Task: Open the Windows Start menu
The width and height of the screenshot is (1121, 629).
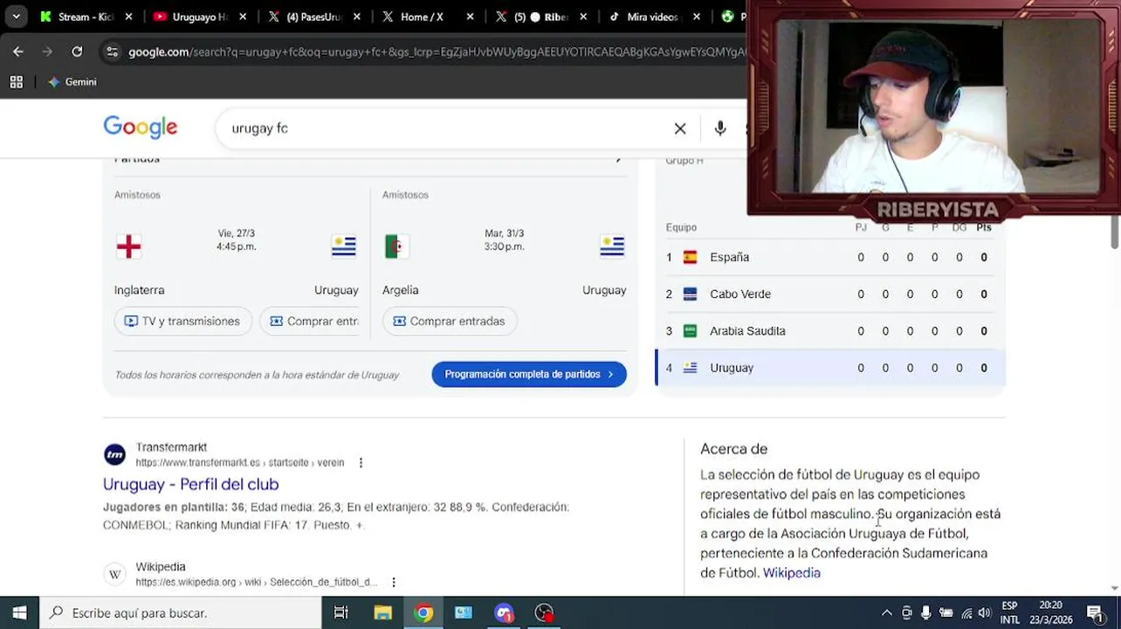Action: pos(19,613)
